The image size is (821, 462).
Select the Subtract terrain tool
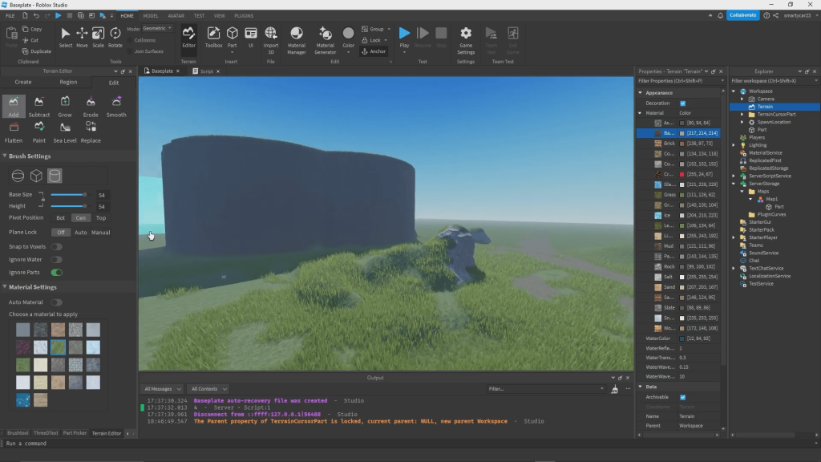[38, 107]
